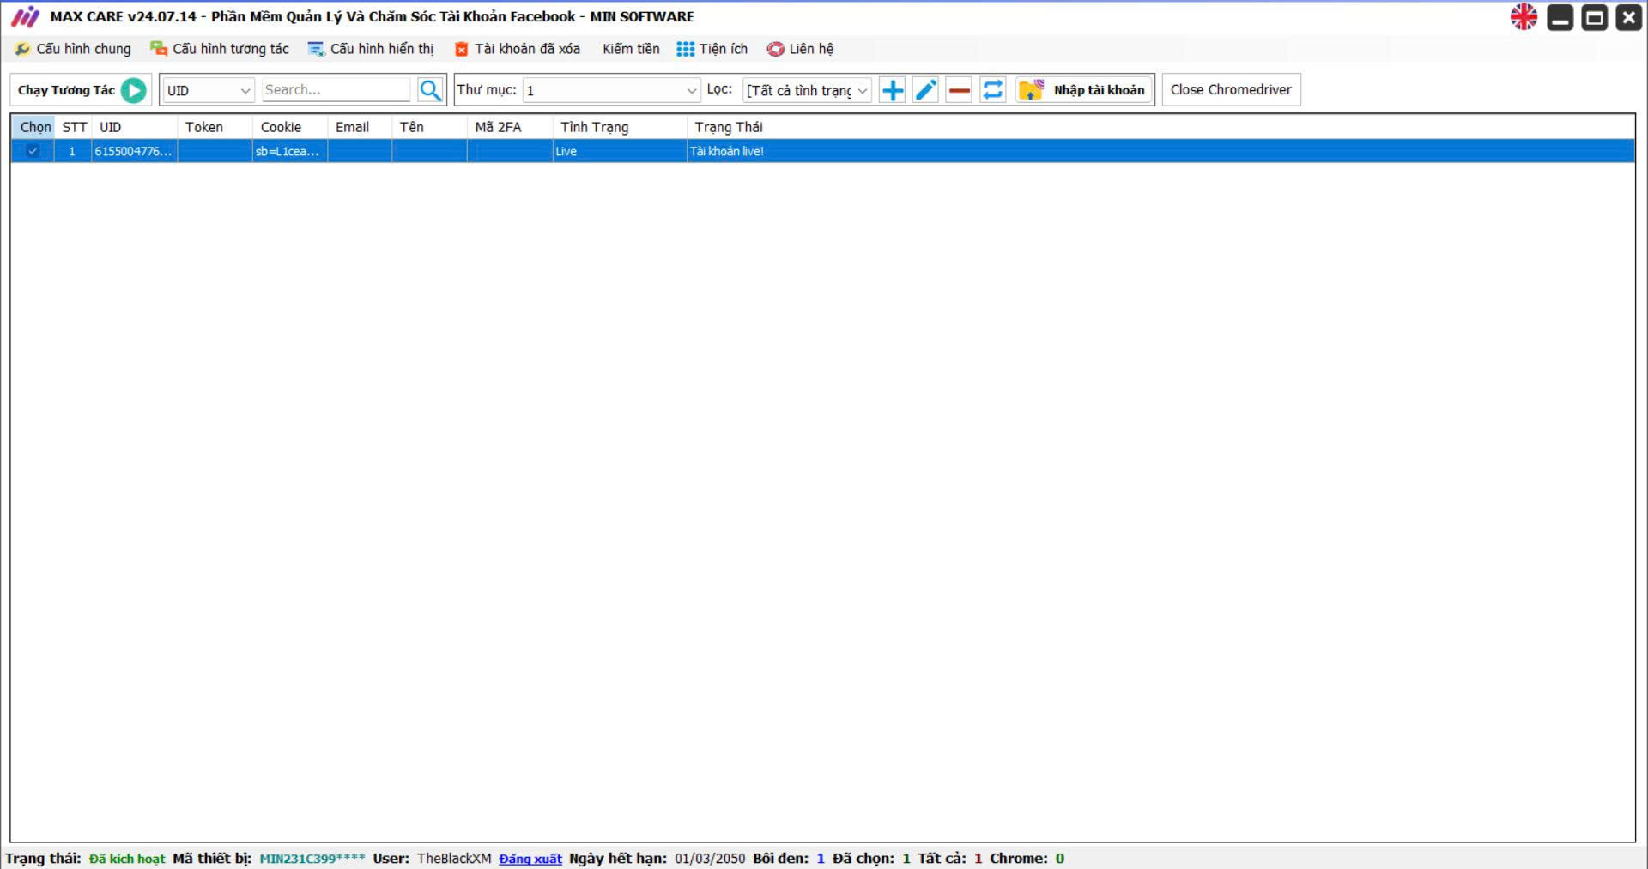Open the Tài khoản đã xóa menu
The width and height of the screenshot is (1648, 869).
[x=518, y=49]
